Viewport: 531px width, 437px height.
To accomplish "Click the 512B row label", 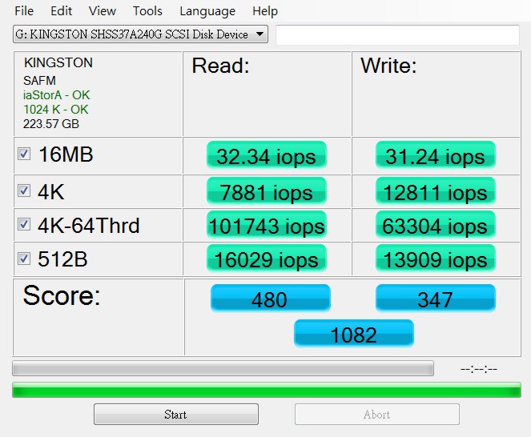I will coord(62,259).
